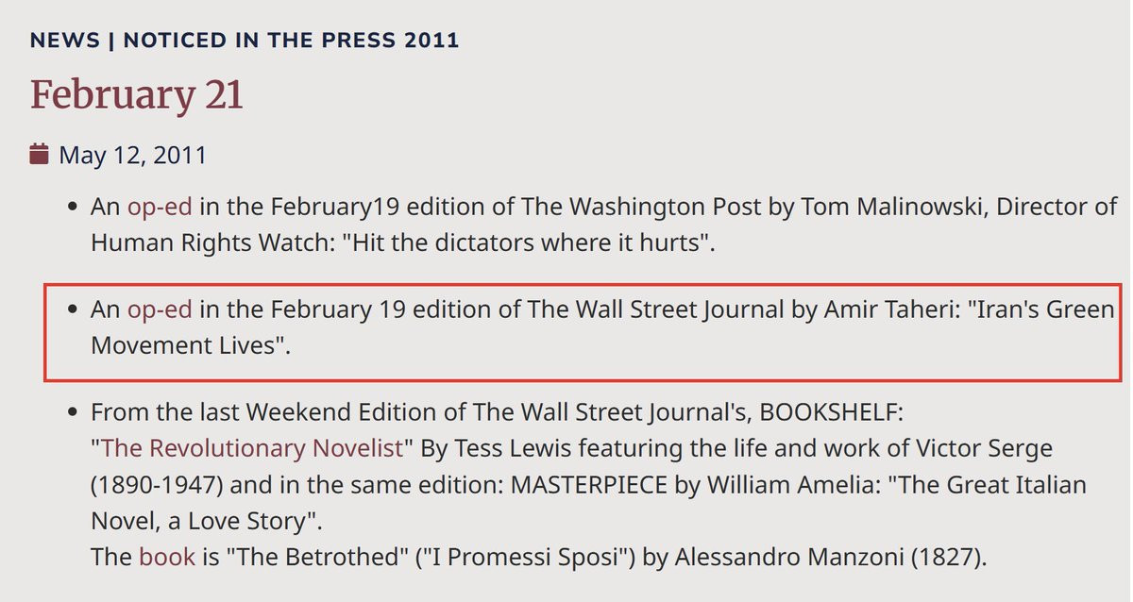Open the NEWS breadcrumb link

64,40
